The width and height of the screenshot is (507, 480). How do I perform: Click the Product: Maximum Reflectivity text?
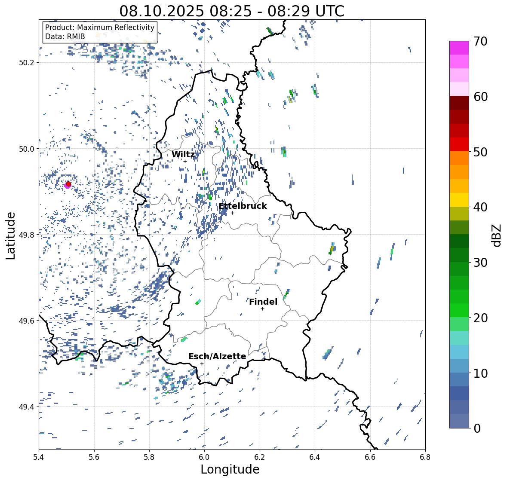[100, 28]
